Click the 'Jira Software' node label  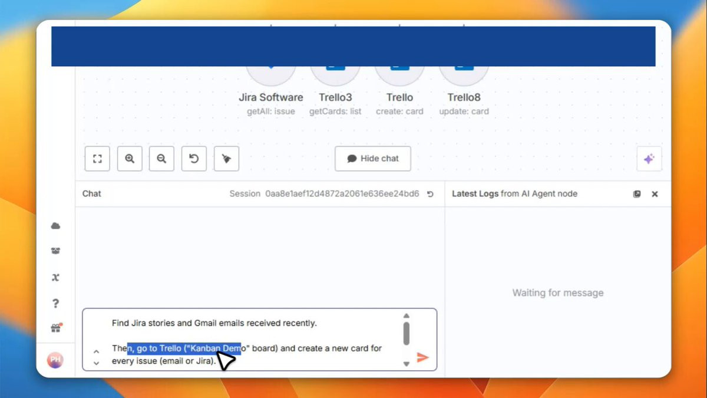271,97
